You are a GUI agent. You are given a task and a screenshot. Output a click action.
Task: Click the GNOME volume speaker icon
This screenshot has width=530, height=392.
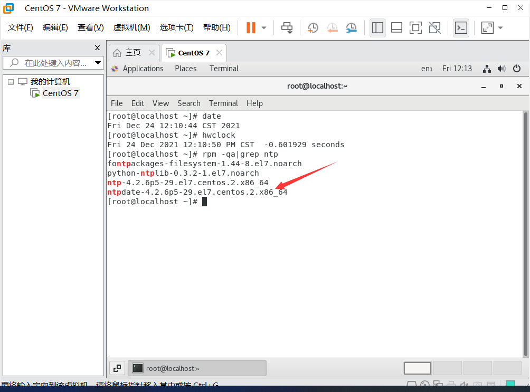tap(501, 69)
